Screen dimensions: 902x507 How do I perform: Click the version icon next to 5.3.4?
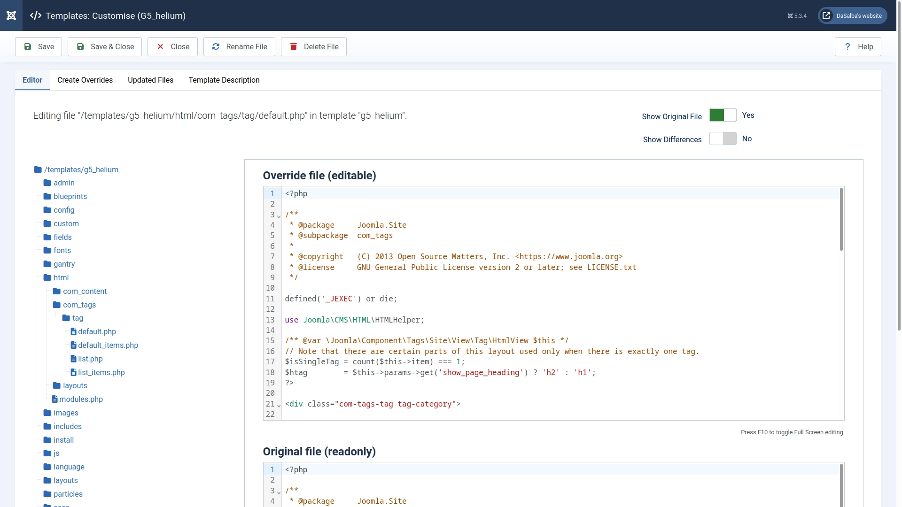790,15
